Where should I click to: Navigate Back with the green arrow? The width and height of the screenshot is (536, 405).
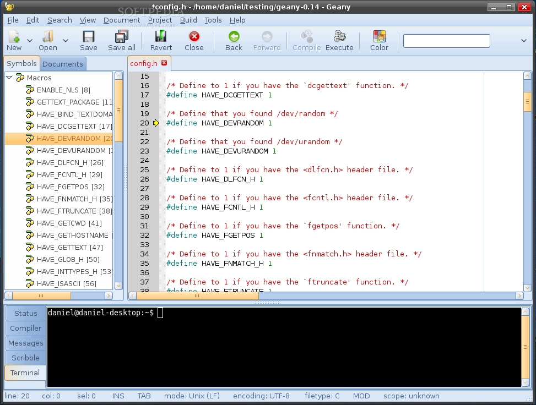coord(234,36)
